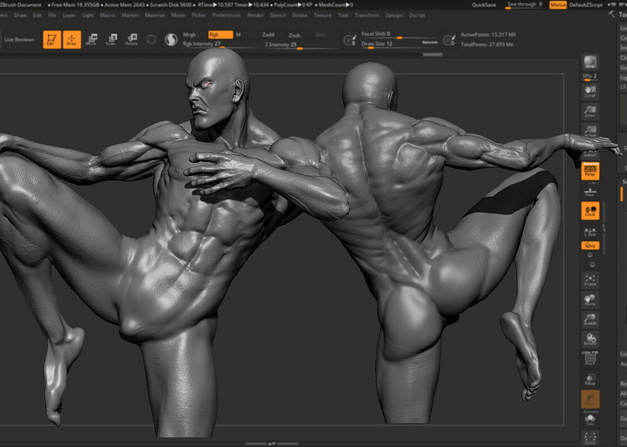Click the brush S icon beside Focal Shift
The image size is (627, 447).
coord(350,39)
